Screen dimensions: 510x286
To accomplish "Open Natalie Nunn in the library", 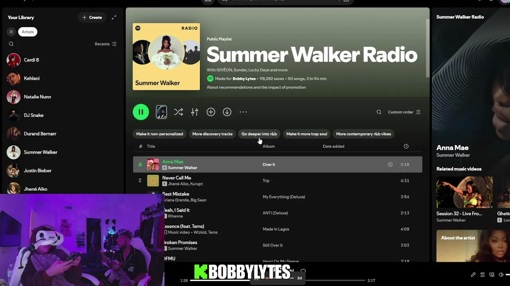I will point(62,97).
